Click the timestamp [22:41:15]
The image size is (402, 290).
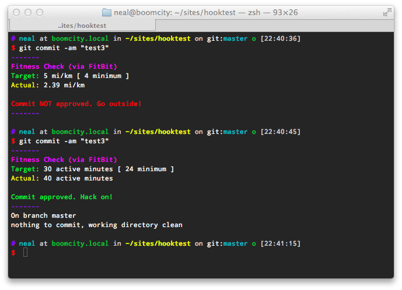(x=280, y=243)
